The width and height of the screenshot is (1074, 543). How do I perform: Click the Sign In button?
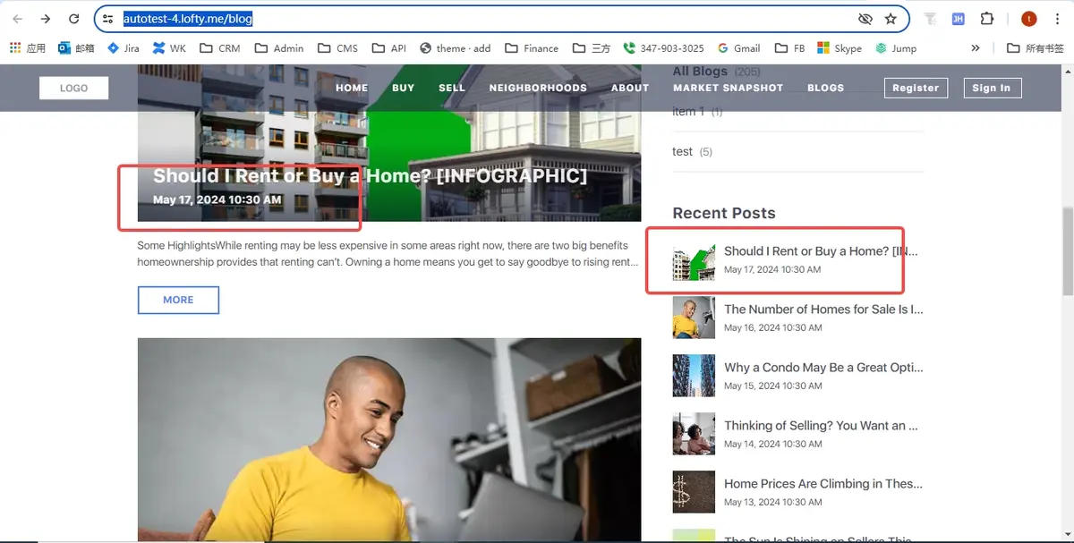pyautogui.click(x=992, y=88)
